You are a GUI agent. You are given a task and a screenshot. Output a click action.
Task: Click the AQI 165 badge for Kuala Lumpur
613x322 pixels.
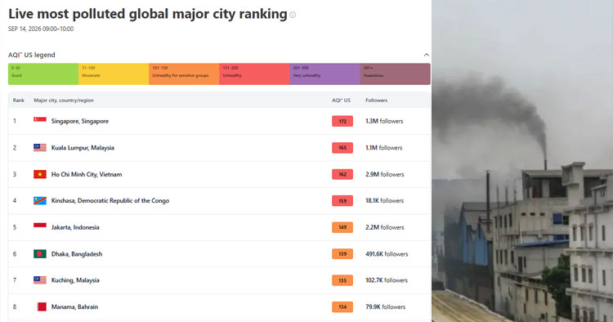pyautogui.click(x=342, y=148)
